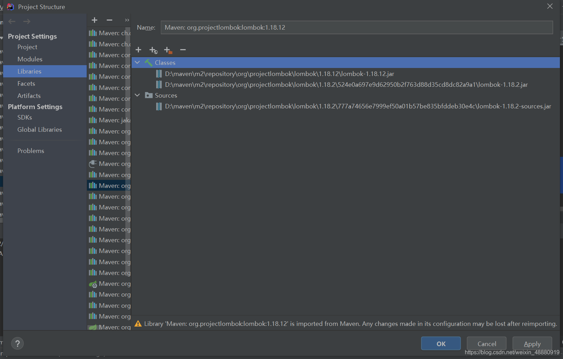Select lombok-1.18.2.jar classes entry
Screen dimensions: 563x359
click(346, 84)
